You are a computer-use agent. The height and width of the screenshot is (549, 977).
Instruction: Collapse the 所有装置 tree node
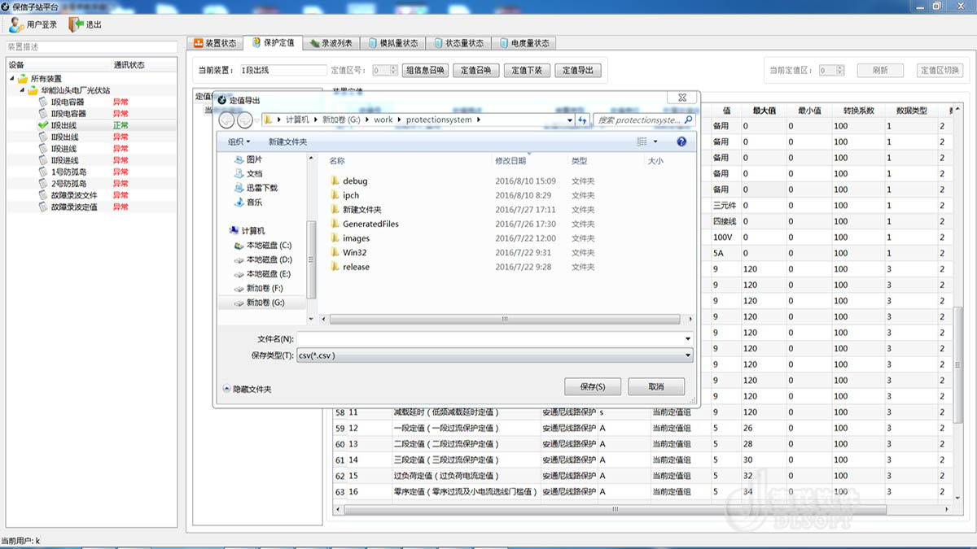pyautogui.click(x=13, y=79)
